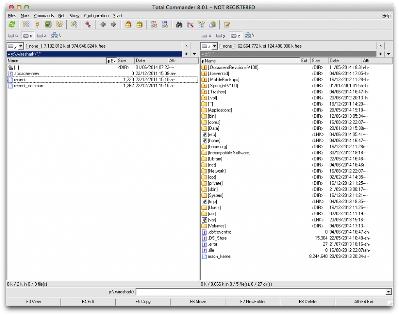Navigate back with the left arrow icon
The image size is (399, 315).
click(x=102, y=25)
